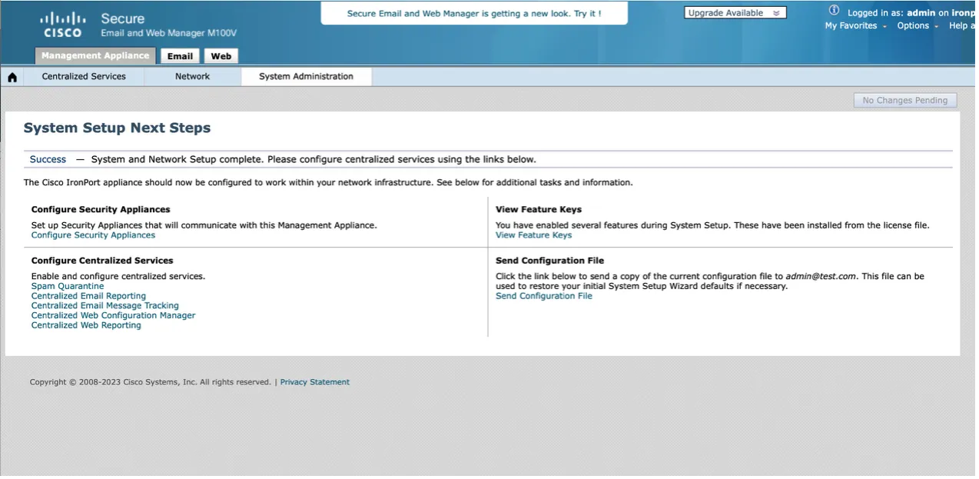Image resolution: width=979 pixels, height=479 pixels.
Task: Select the Management Appliance tab
Action: coord(95,56)
